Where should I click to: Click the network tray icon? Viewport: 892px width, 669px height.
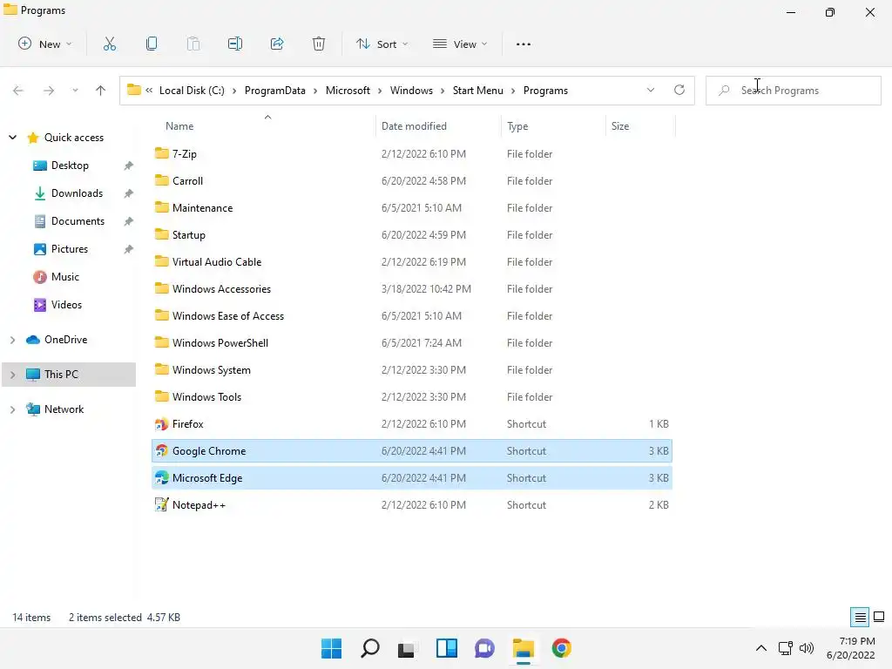pos(786,648)
